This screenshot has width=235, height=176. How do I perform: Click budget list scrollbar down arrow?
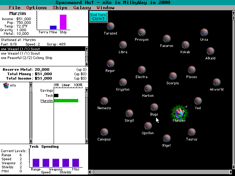pos(87,141)
